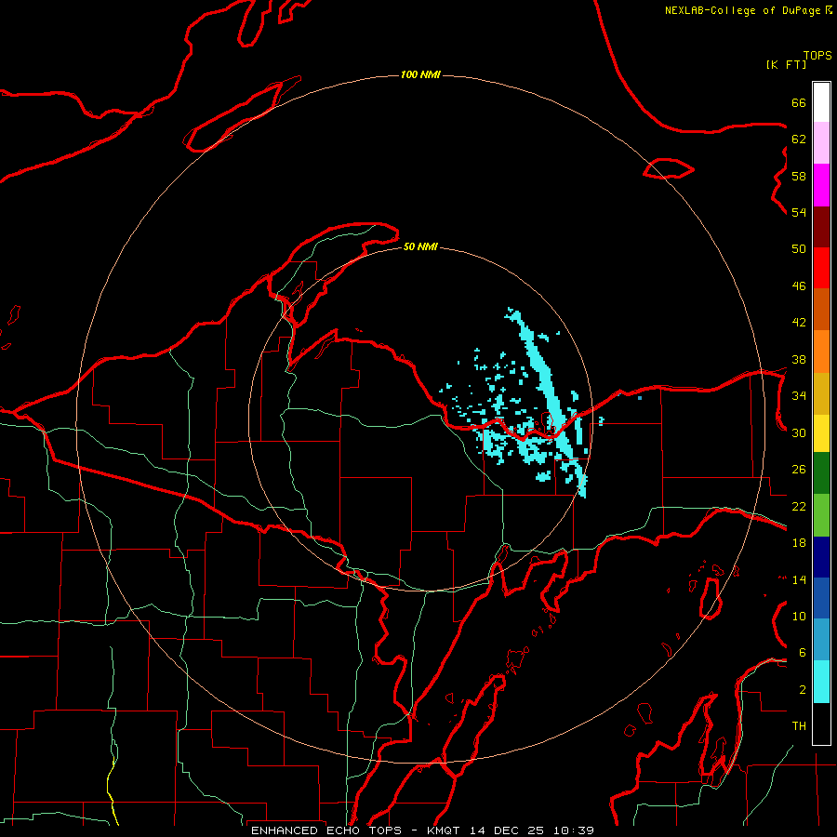Click the 18 legend value
Screen dimensions: 837x837
tap(799, 543)
